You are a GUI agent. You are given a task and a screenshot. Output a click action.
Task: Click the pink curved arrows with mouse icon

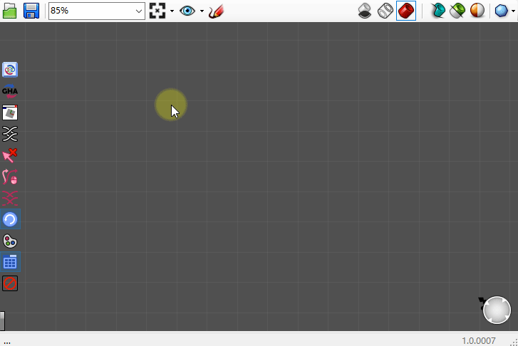click(x=10, y=177)
